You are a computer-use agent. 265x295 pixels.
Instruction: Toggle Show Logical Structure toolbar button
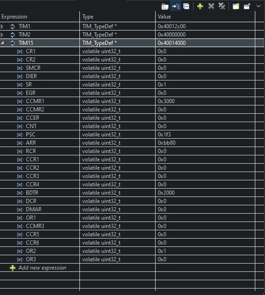pyautogui.click(x=175, y=6)
